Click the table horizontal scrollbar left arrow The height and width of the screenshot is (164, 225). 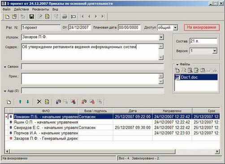[7, 151]
